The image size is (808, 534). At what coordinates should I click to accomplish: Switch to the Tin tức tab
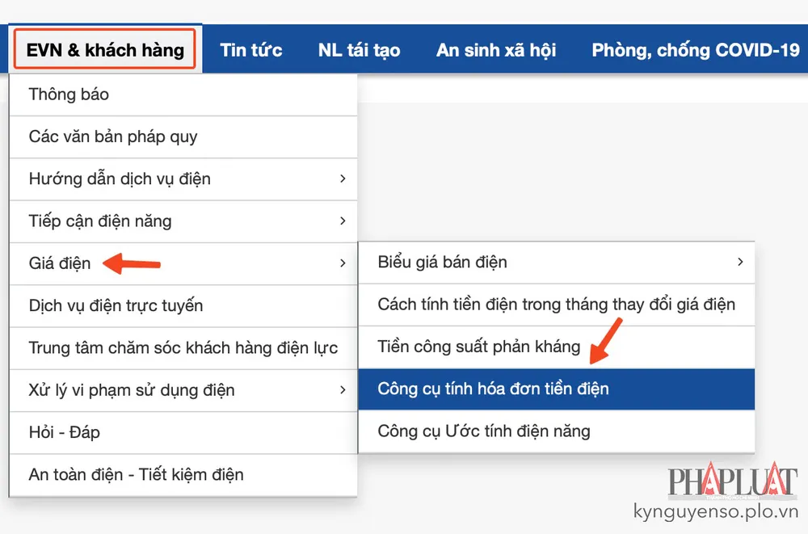point(251,49)
